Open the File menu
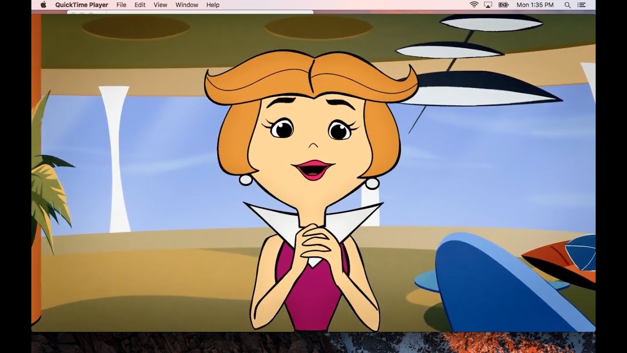 (x=121, y=5)
